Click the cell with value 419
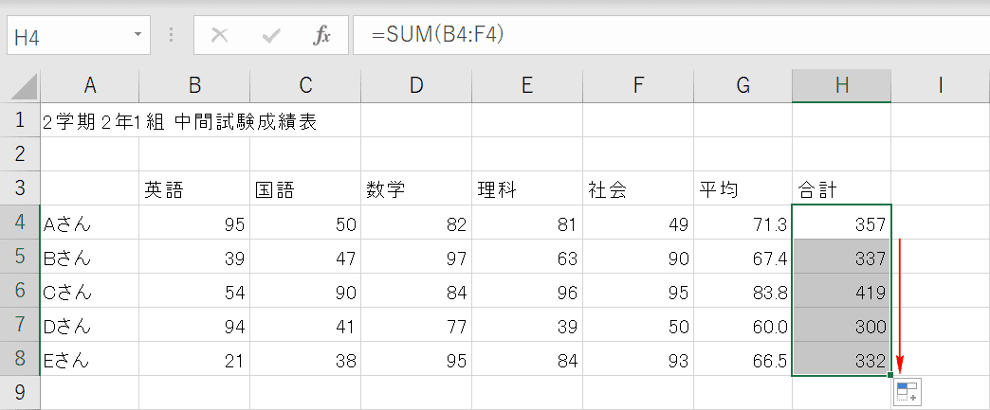The width and height of the screenshot is (990, 410). [842, 292]
